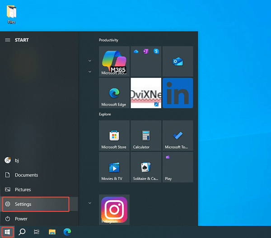
Task: Open the bj user account menu
Action: point(39,160)
